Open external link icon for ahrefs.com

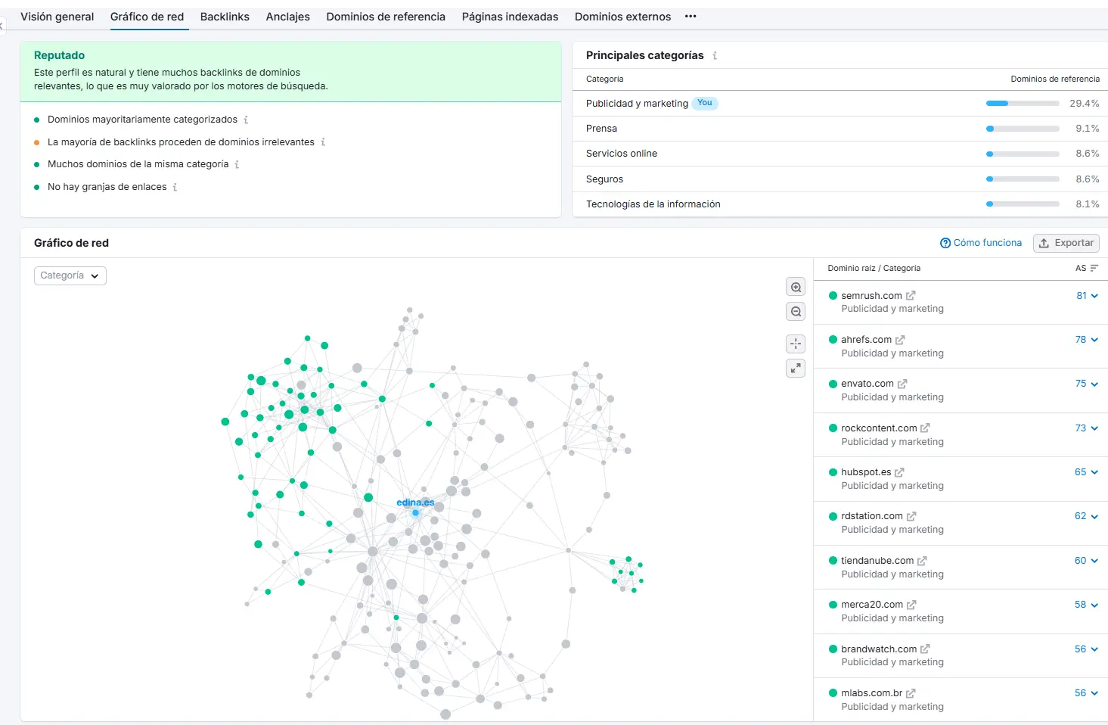tap(900, 340)
